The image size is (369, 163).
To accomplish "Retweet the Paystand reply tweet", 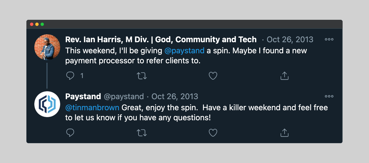I will (142, 133).
